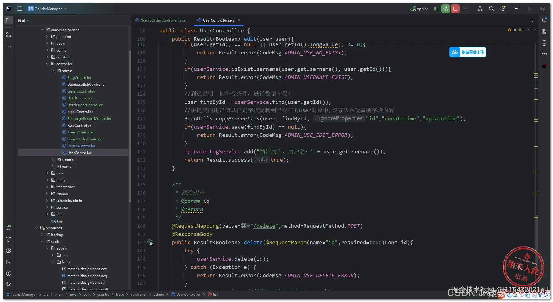
Task: Open the Build hammer tool window
Action: coord(9,239)
